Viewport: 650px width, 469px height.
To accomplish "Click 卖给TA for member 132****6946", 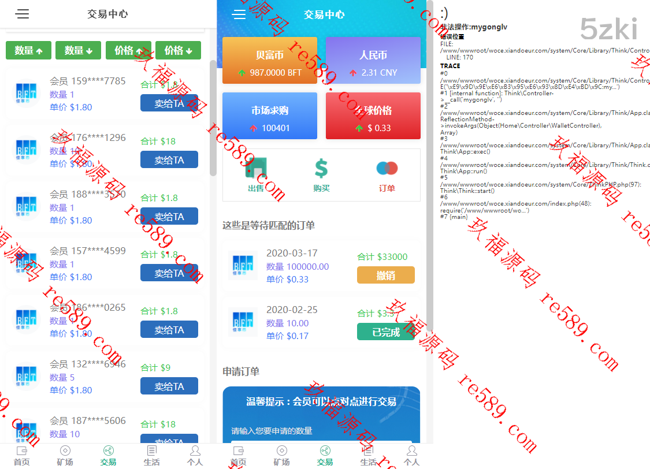I will 169,386.
